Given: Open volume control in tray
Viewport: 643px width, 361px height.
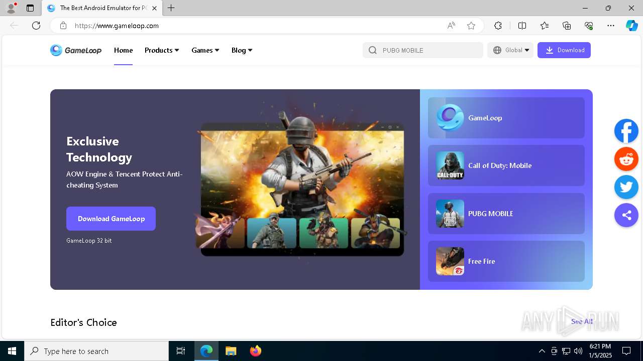Looking at the screenshot, I should (578, 351).
